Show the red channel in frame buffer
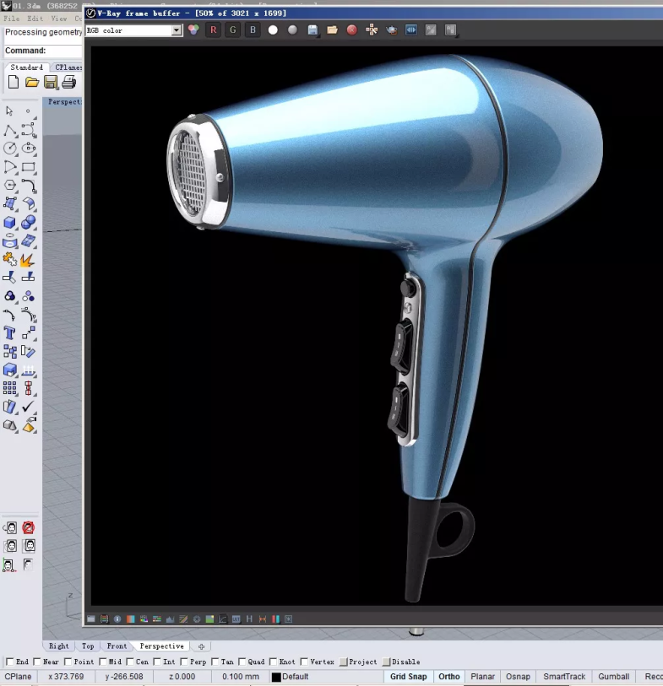 tap(213, 30)
